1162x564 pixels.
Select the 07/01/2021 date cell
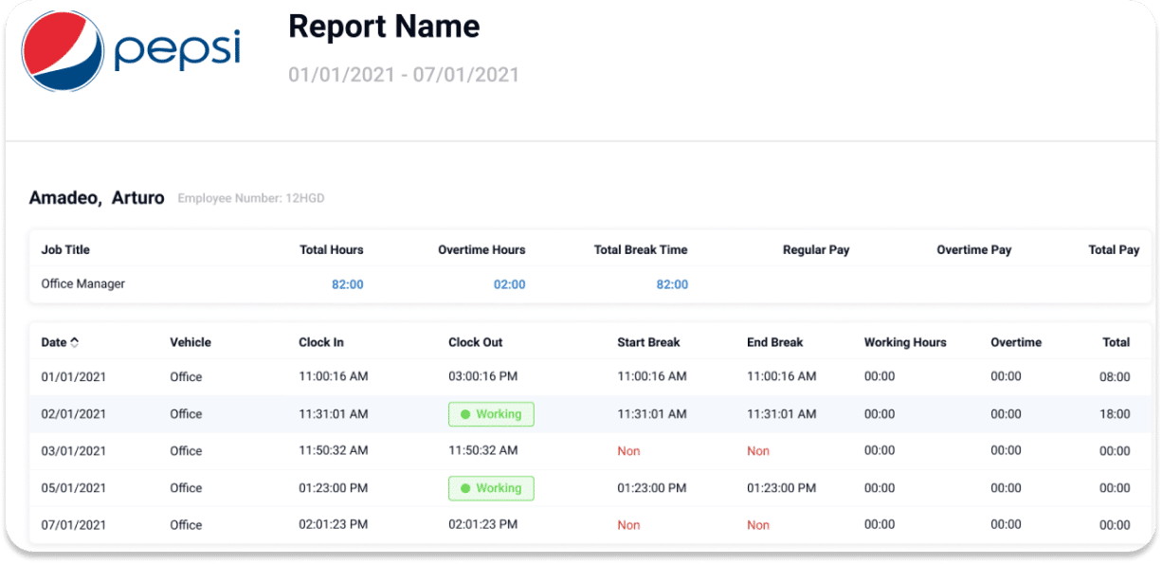[x=74, y=525]
